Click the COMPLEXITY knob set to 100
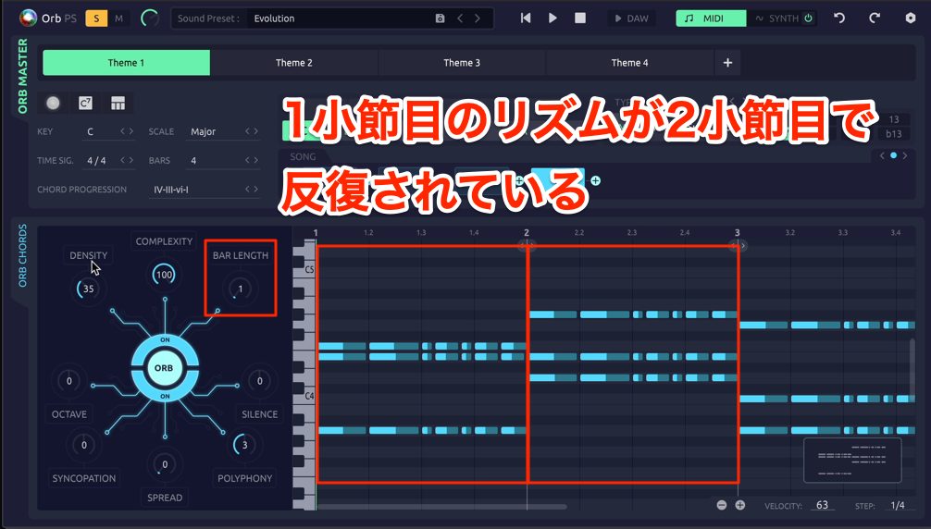Image resolution: width=931 pixels, height=529 pixels. (x=165, y=275)
